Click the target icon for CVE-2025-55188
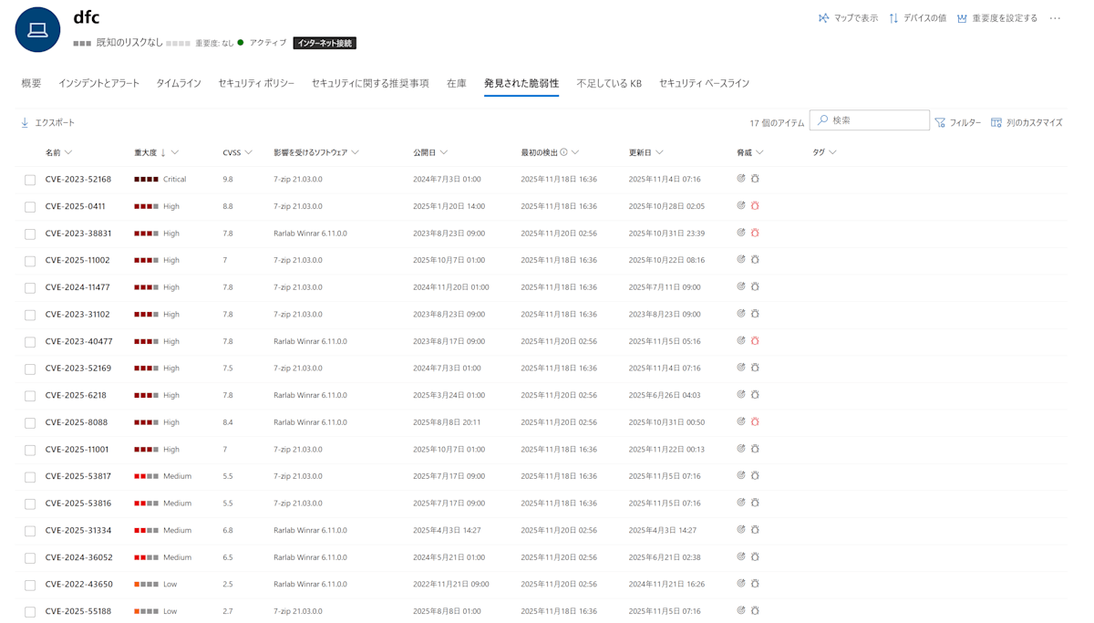Screen dimensions: 1094x623 [741, 610]
